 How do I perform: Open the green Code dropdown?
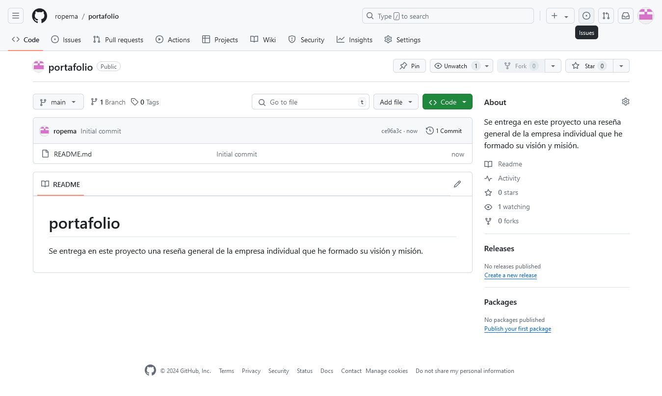pos(448,102)
